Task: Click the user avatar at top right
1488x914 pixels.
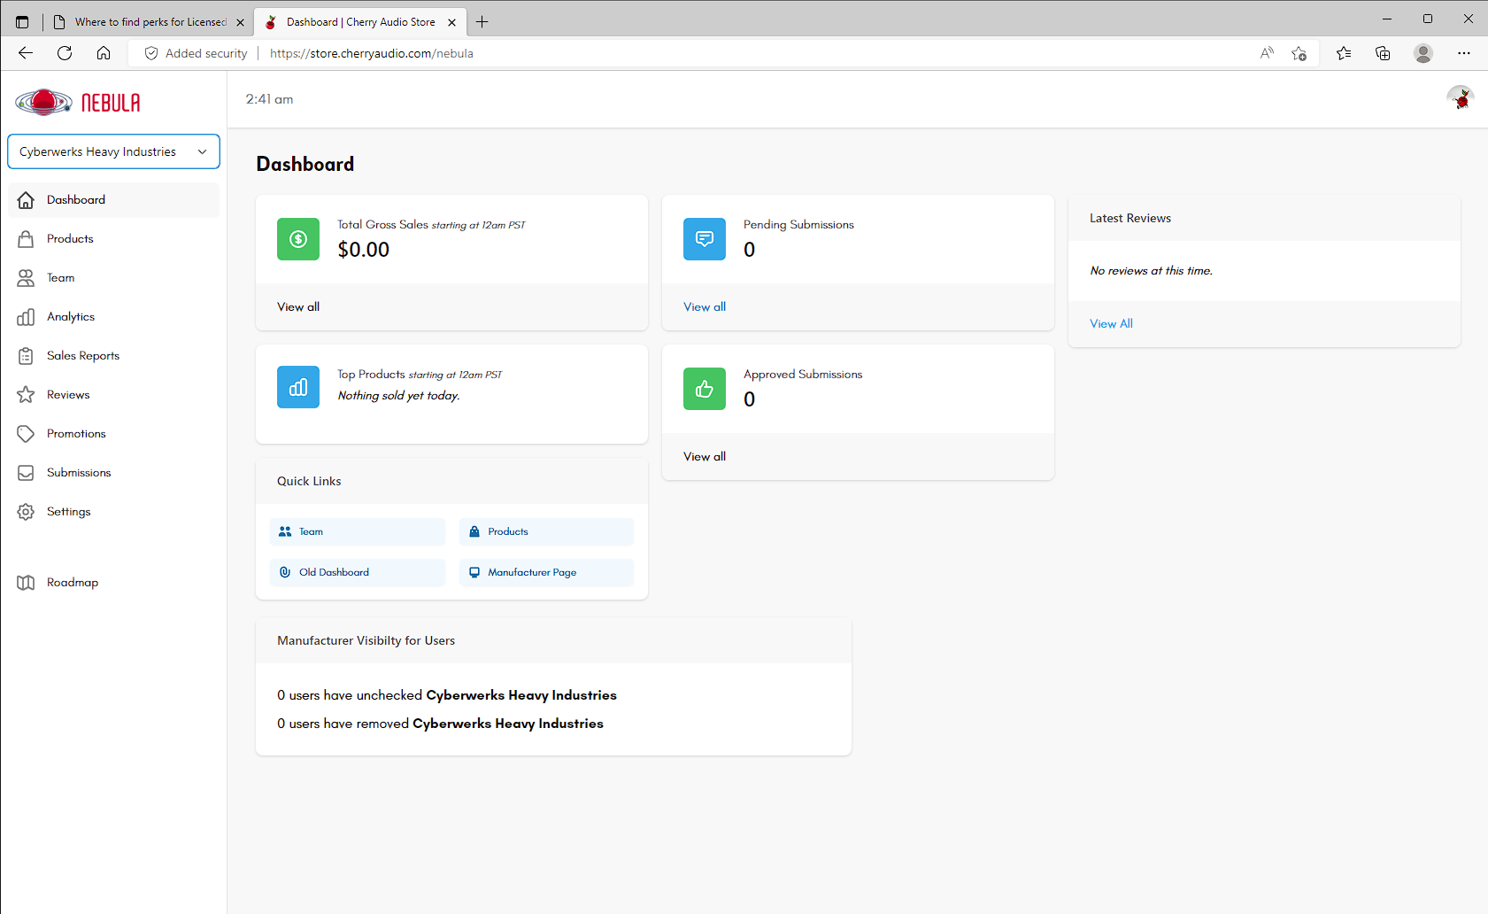Action: point(1460,99)
